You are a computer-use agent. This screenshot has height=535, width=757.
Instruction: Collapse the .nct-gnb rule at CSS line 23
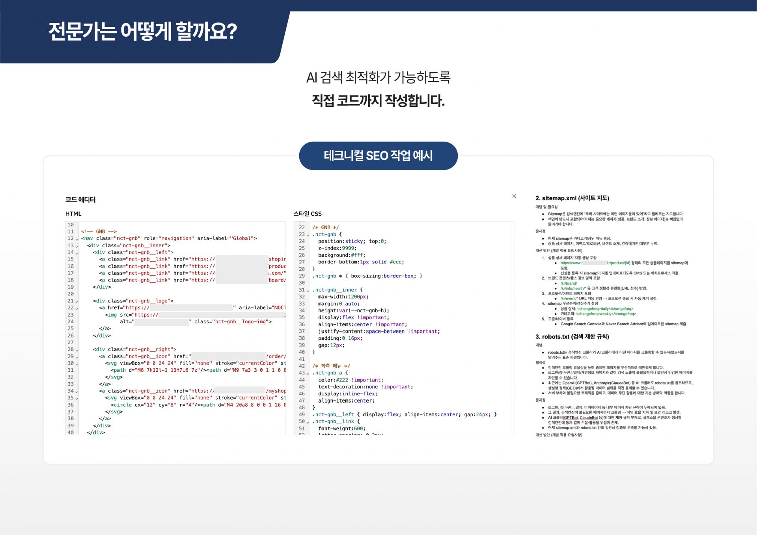coord(308,235)
